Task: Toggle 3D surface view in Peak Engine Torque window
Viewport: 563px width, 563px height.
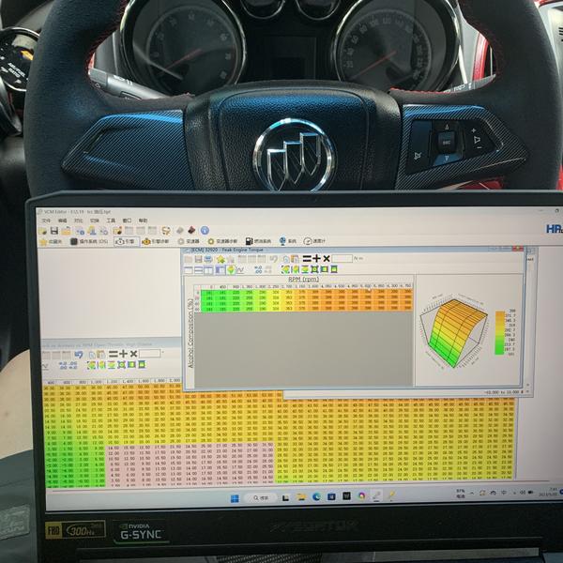Action: pyautogui.click(x=231, y=269)
